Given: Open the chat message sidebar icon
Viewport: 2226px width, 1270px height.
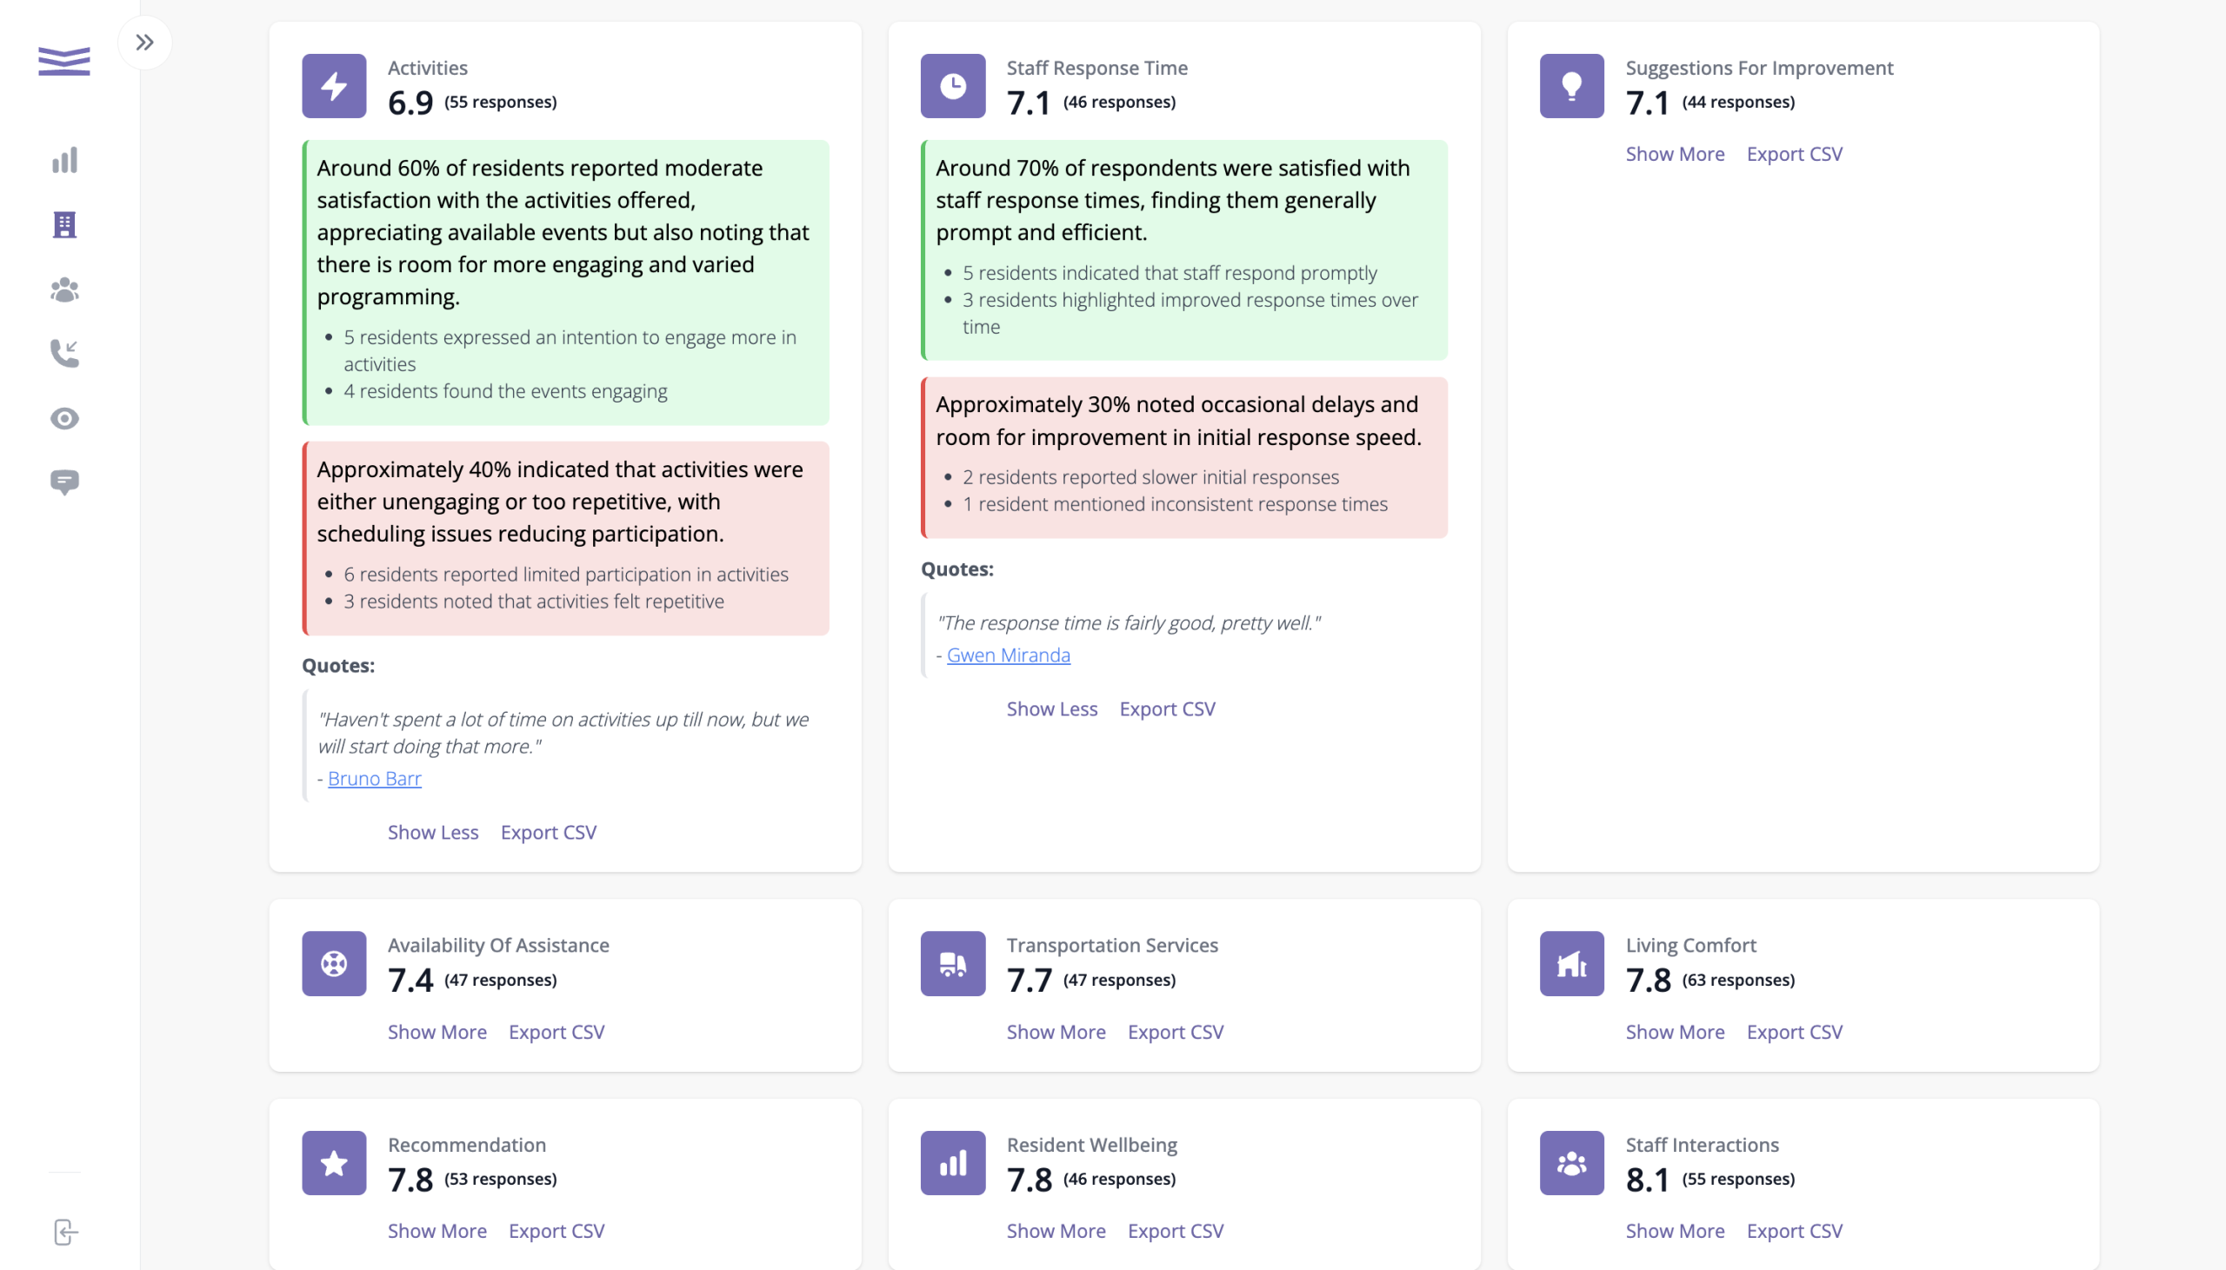Looking at the screenshot, I should pos(64,482).
